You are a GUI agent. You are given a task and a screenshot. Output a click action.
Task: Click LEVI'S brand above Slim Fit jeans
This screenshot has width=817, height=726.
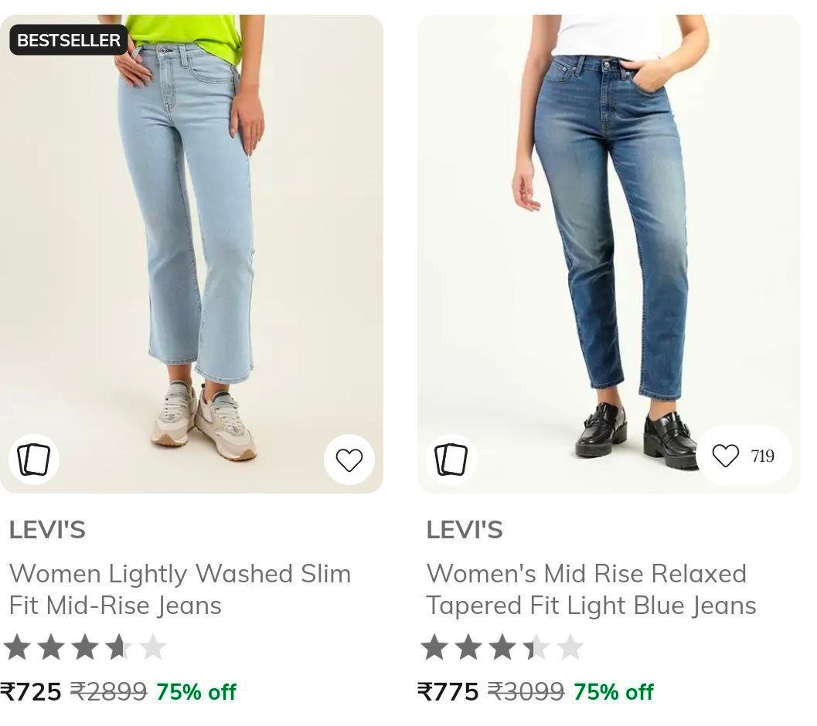tap(47, 530)
